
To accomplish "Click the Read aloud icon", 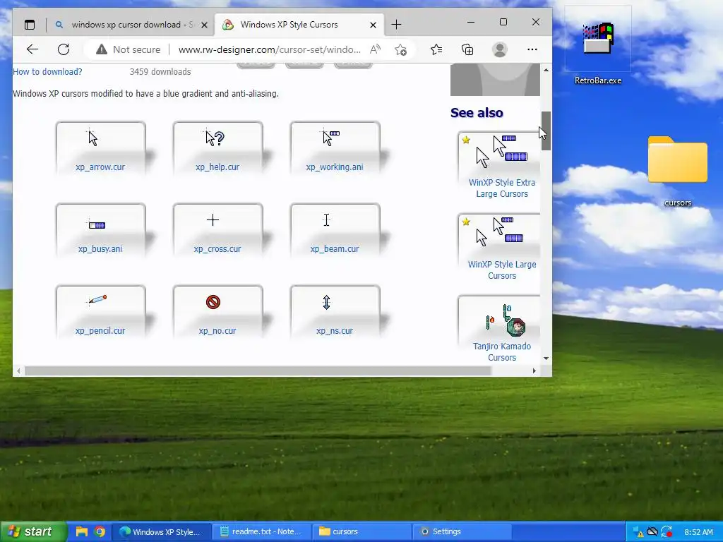I will click(376, 49).
